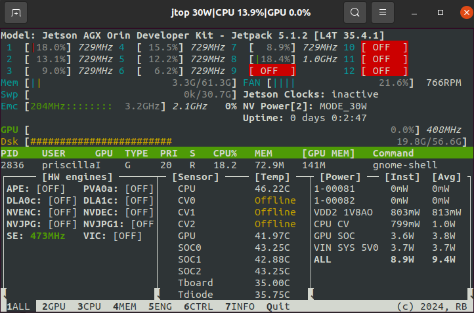Image resolution: width=474 pixels, height=313 pixels.
Task: Click the Uptime 0 days 0:2:47 text
Action: tap(305, 118)
